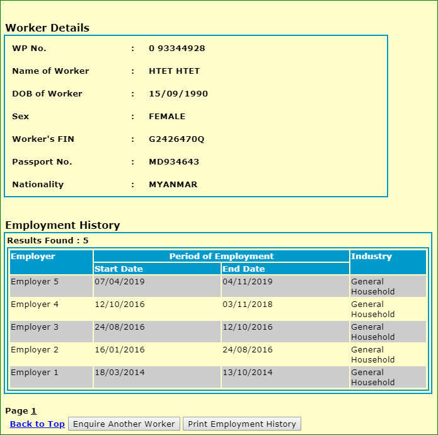Click the End Date column header
The image size is (438, 435).
click(243, 269)
